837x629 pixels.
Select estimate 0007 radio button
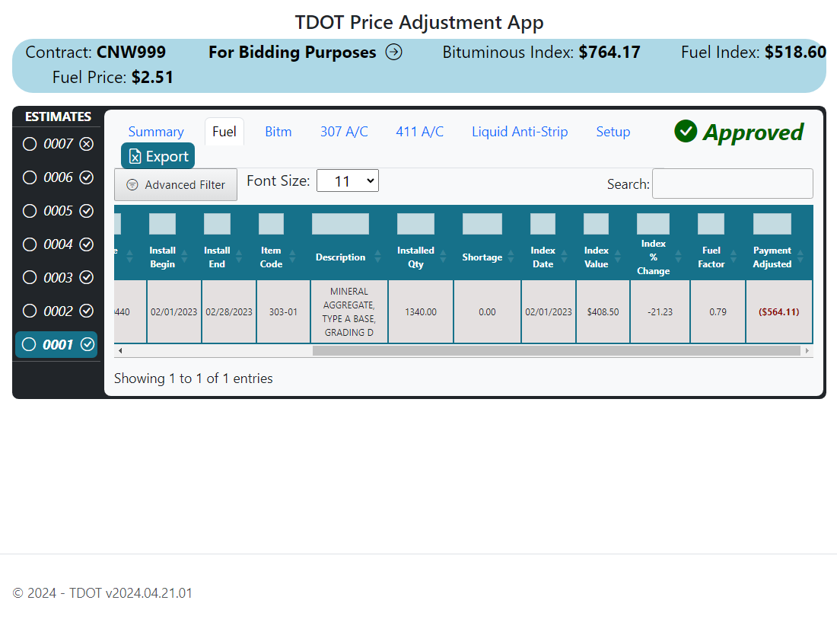30,144
